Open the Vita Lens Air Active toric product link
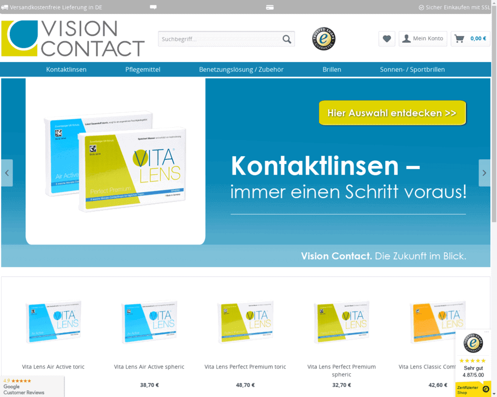497x397 pixels. tap(53, 367)
